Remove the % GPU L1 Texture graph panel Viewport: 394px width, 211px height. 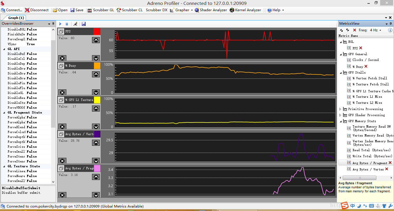click(62, 126)
